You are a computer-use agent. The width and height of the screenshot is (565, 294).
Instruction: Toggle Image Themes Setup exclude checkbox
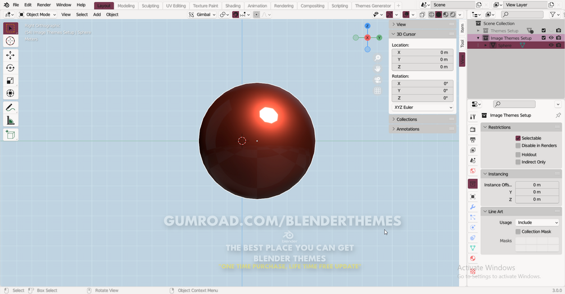pyautogui.click(x=544, y=38)
